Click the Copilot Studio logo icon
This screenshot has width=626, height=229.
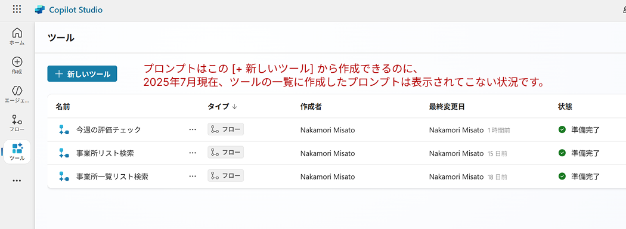[x=40, y=10]
